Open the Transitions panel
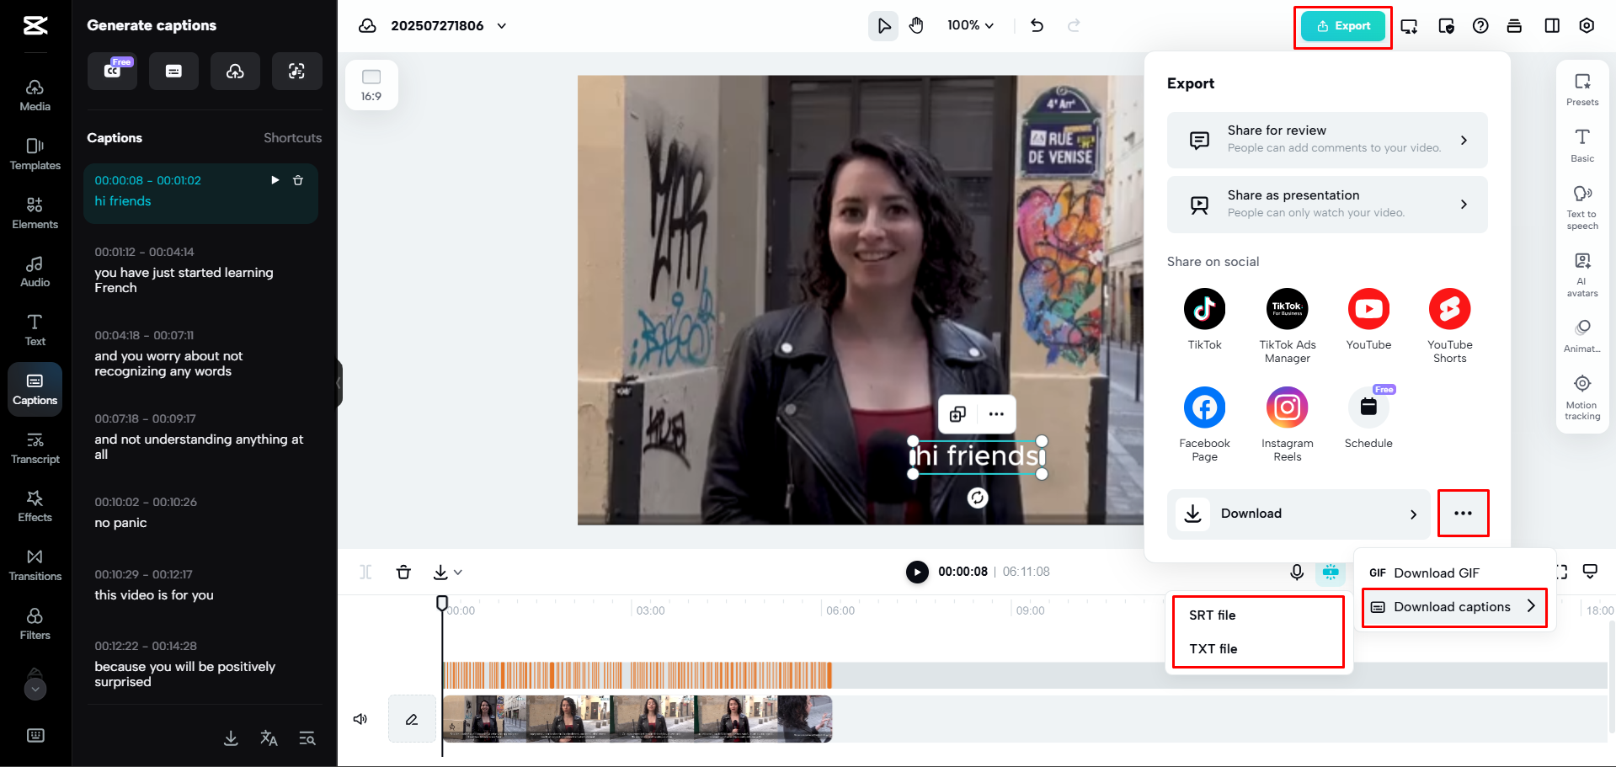The width and height of the screenshot is (1616, 767). 35,565
